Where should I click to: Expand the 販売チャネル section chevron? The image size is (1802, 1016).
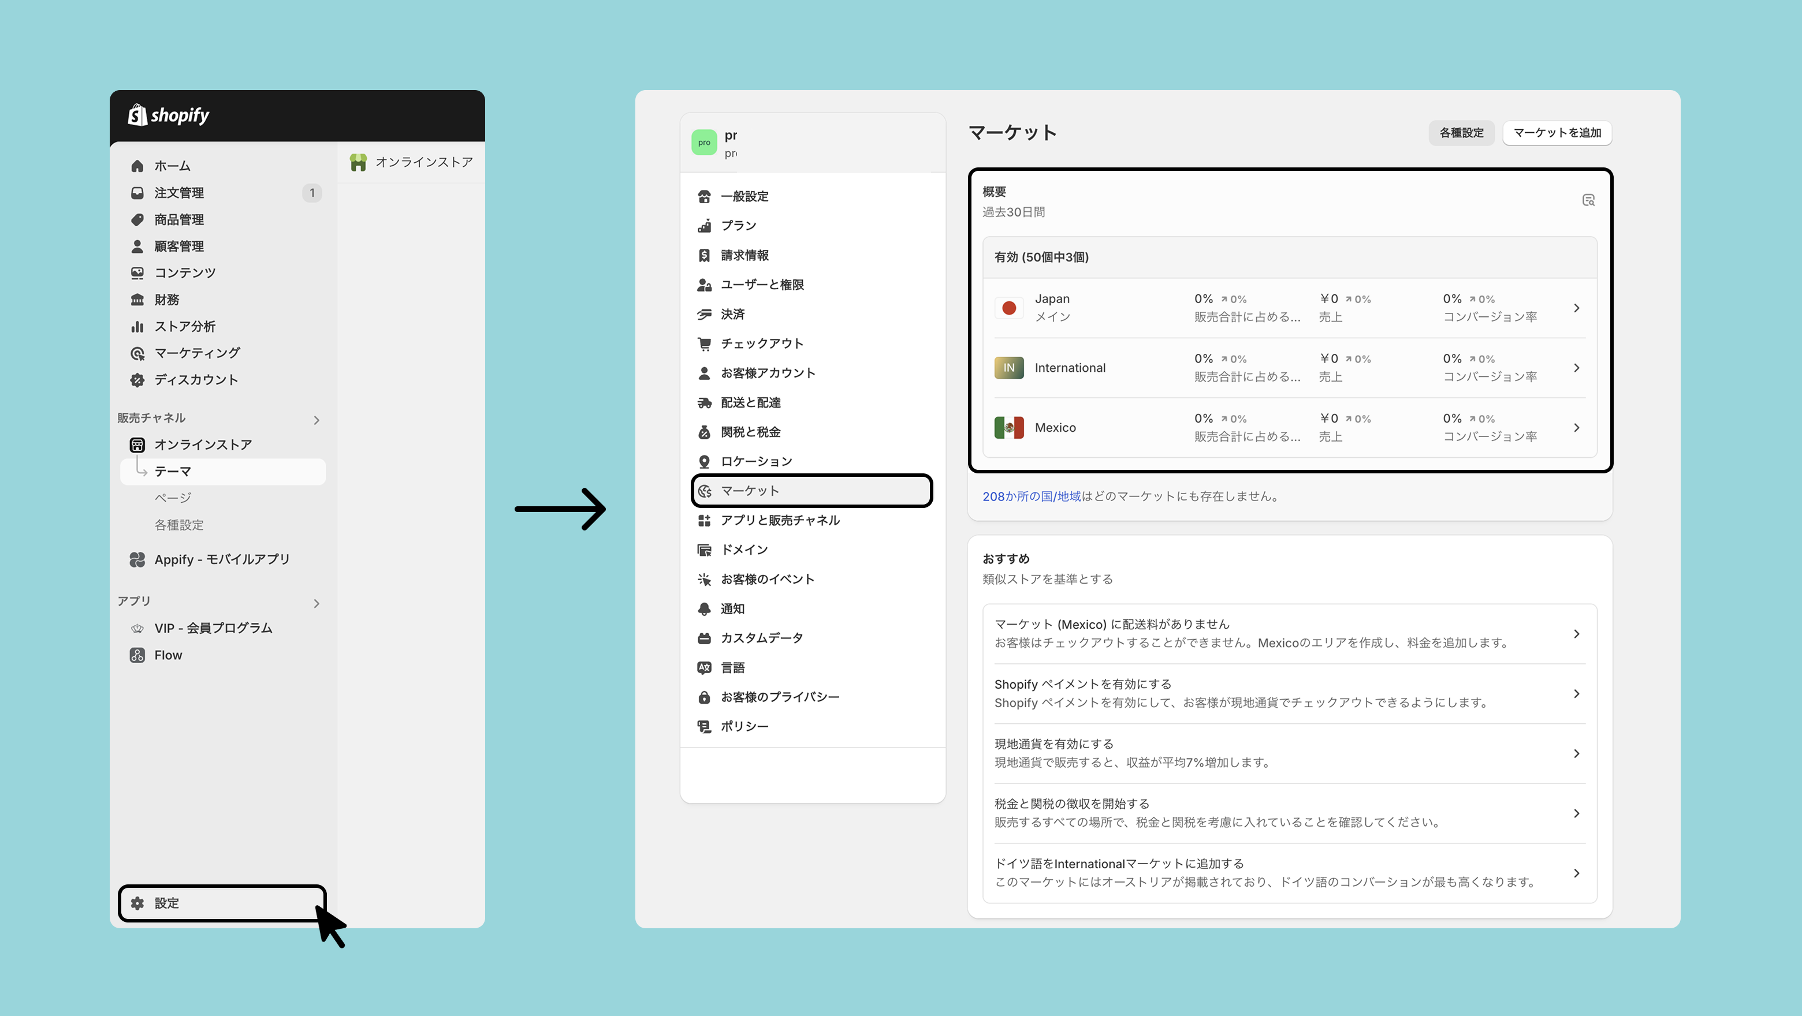(317, 420)
